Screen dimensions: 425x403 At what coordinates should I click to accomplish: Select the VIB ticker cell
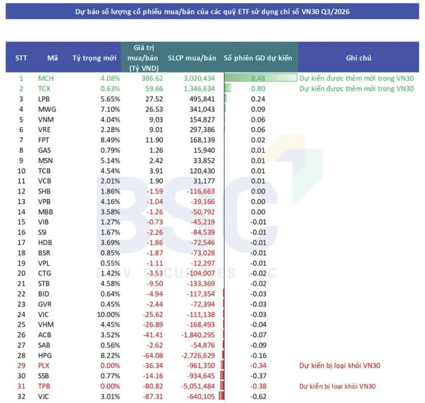click(x=44, y=222)
